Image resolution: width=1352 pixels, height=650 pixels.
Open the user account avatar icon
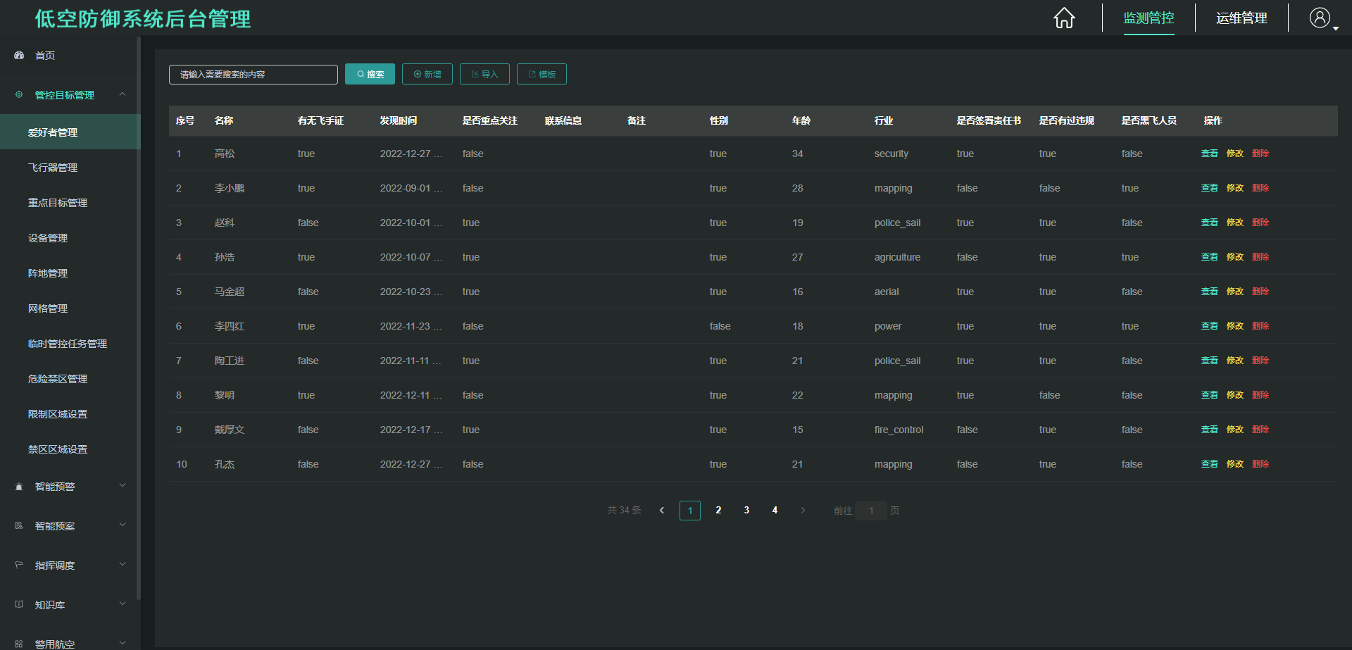[x=1319, y=18]
